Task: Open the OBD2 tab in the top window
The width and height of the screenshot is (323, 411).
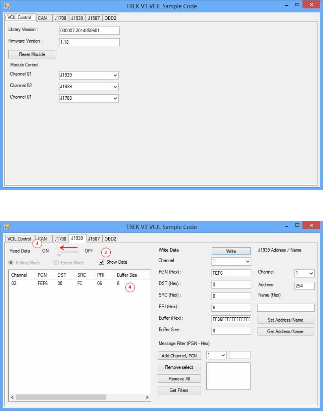Action: coord(110,18)
